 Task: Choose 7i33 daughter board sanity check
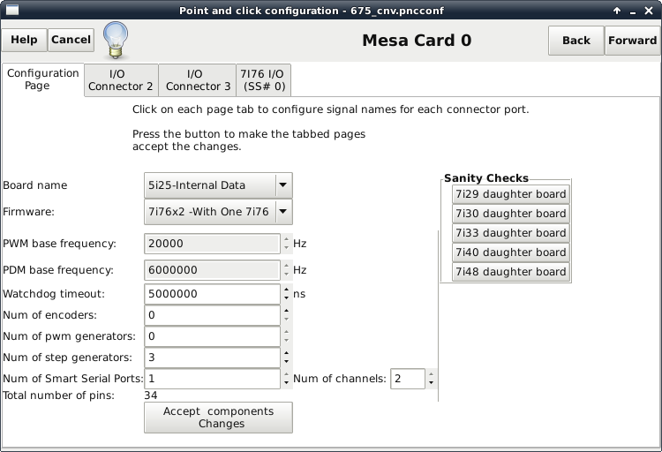pyautogui.click(x=510, y=233)
